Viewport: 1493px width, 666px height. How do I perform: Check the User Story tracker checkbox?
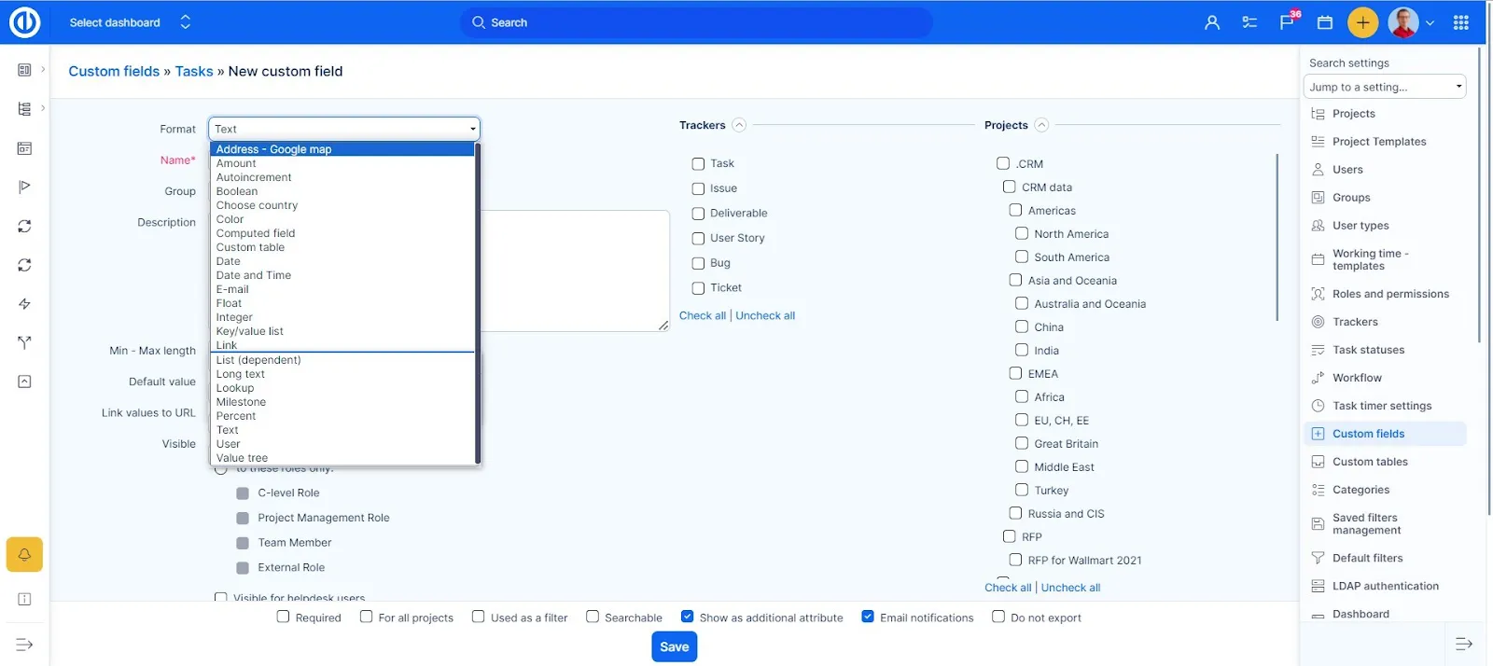[x=698, y=239]
